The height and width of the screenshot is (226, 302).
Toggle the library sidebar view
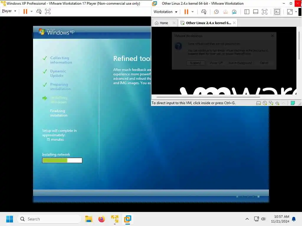click(247, 12)
